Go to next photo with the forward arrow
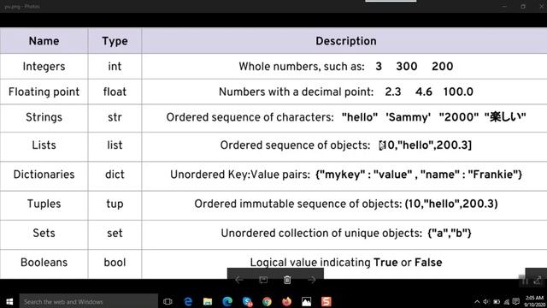This screenshot has height=308, width=547. tap(311, 280)
